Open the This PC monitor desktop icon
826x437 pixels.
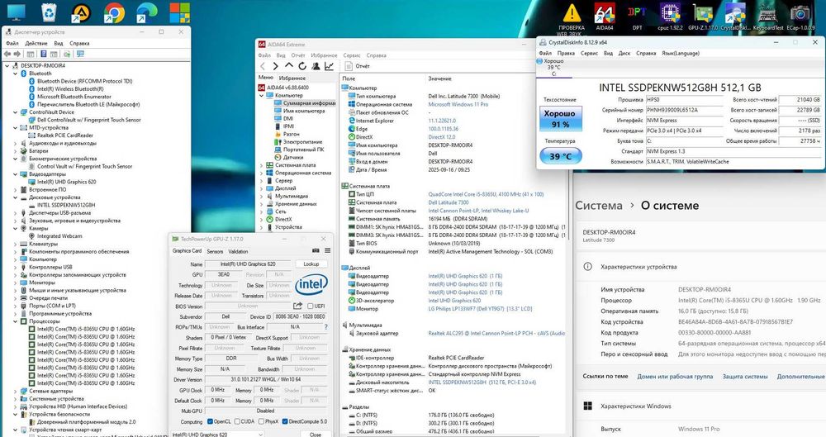(16, 12)
